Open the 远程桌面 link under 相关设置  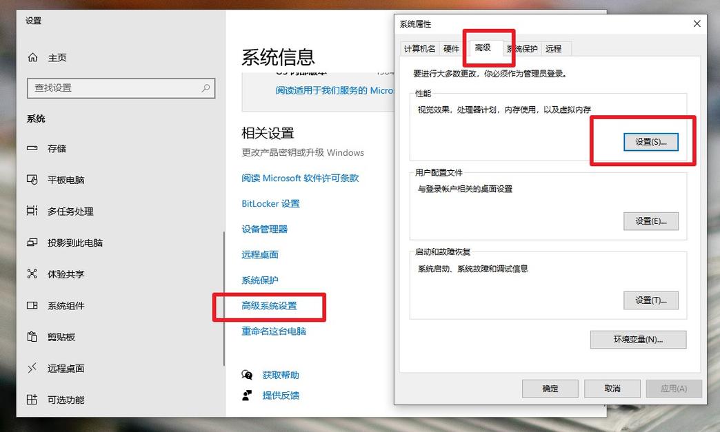point(260,254)
